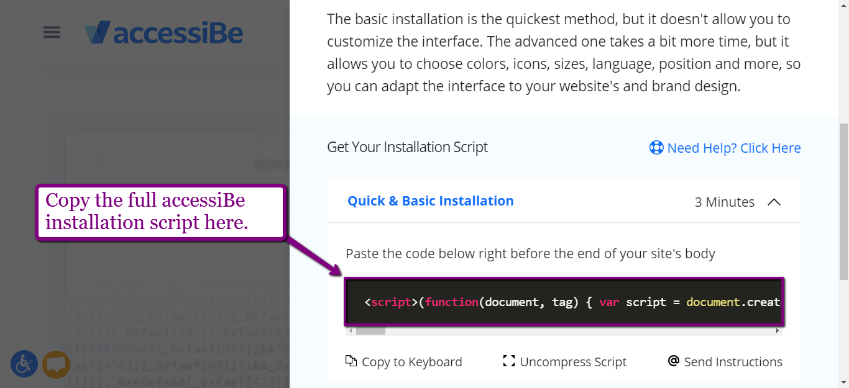Click the code scrollbar left arrow
Screen dimensions: 849x388
[351, 331]
